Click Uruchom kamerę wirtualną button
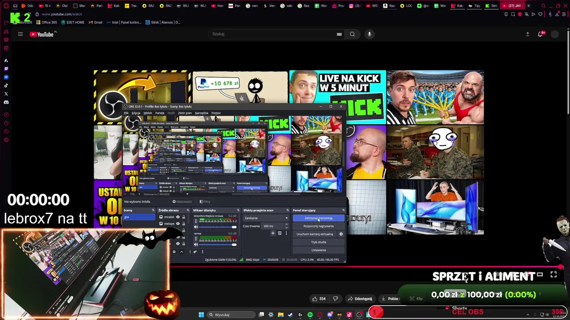 tap(315, 234)
